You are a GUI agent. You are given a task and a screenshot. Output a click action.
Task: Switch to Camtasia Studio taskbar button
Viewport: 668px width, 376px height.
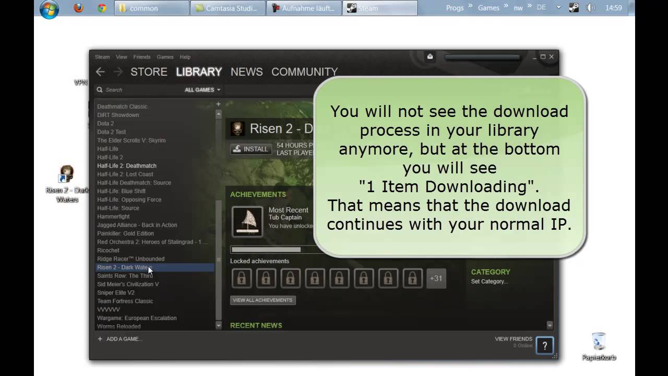point(228,8)
